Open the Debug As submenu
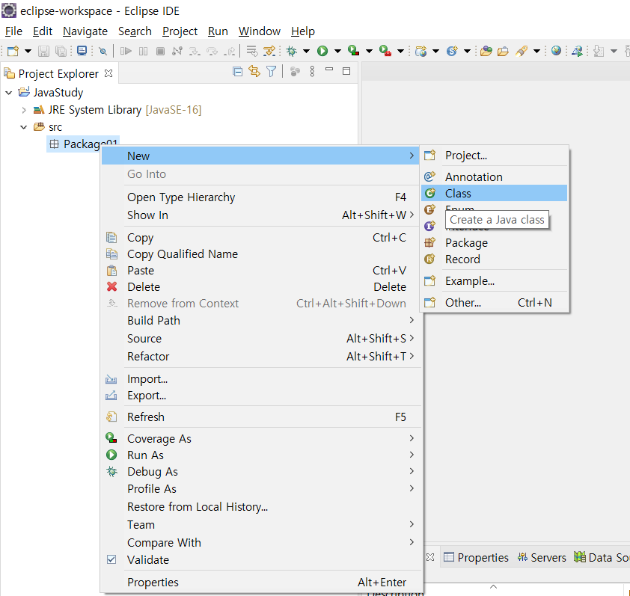The image size is (630, 596). coord(261,472)
